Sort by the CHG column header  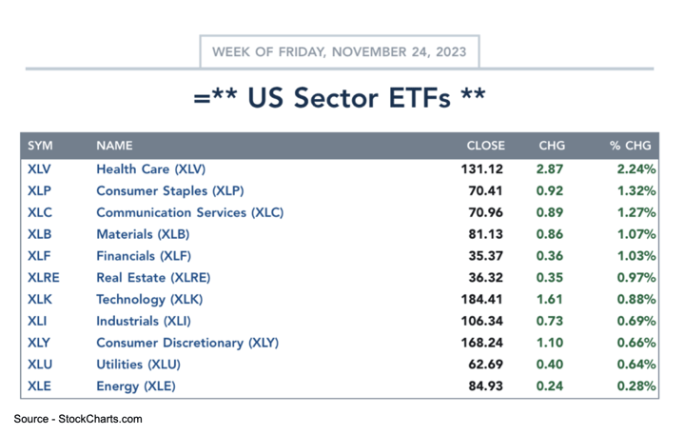[x=552, y=146]
